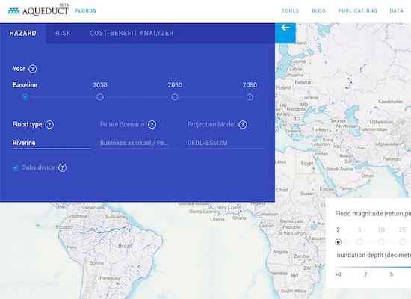Click the Aqueduct logo icon
Image resolution: width=411 pixels, height=299 pixels.
[x=14, y=11]
